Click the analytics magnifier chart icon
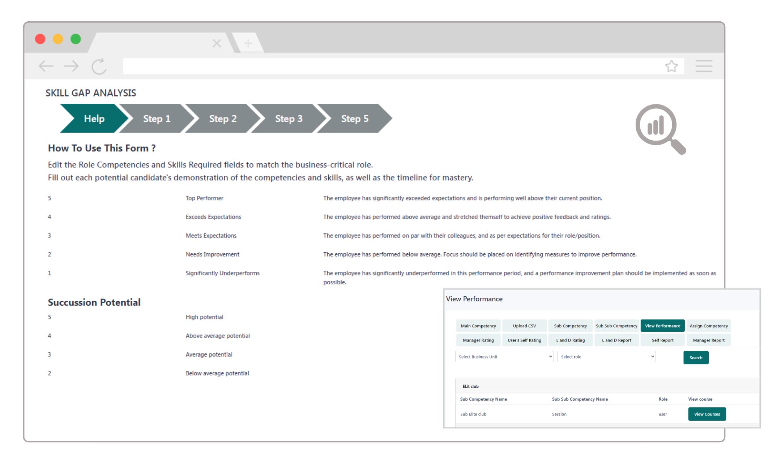Image resolution: width=781 pixels, height=451 pixels. click(661, 129)
